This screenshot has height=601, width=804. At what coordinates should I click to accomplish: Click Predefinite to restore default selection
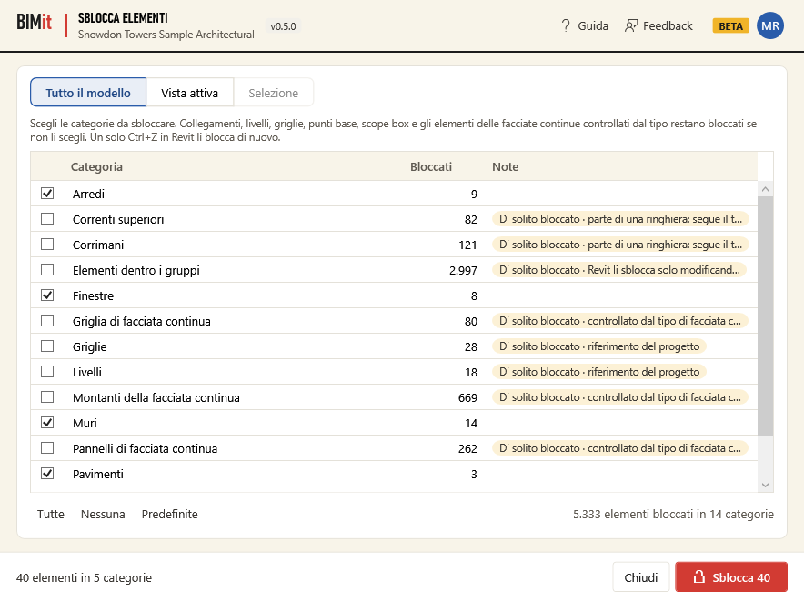pos(170,514)
